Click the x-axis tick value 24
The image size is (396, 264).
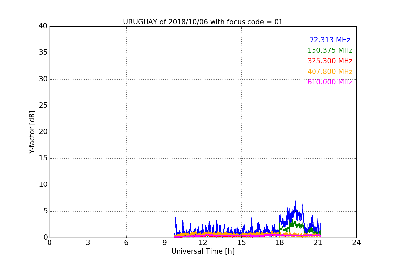[356, 243]
